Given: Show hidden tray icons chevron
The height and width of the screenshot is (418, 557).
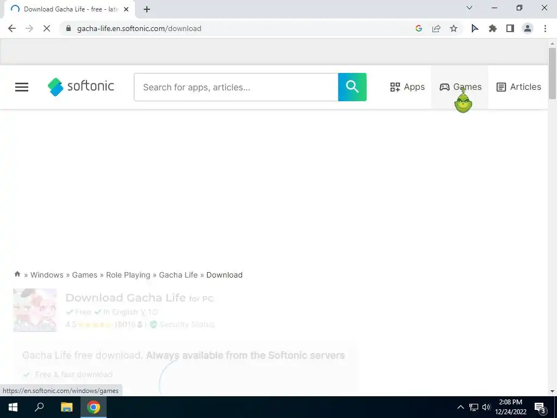Looking at the screenshot, I should pos(460,407).
